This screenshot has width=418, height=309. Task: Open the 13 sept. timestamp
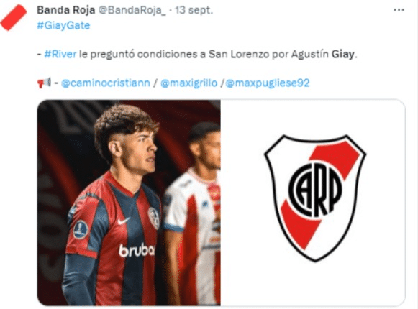click(194, 10)
